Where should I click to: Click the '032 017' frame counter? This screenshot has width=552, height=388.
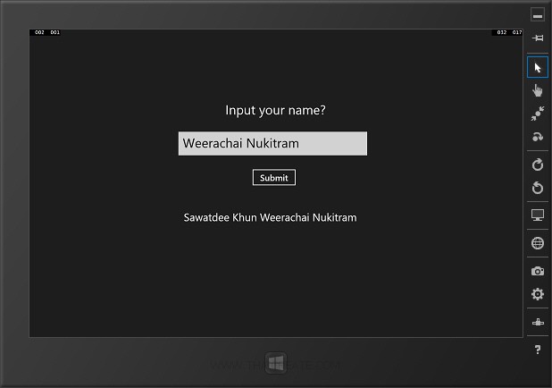pyautogui.click(x=509, y=32)
